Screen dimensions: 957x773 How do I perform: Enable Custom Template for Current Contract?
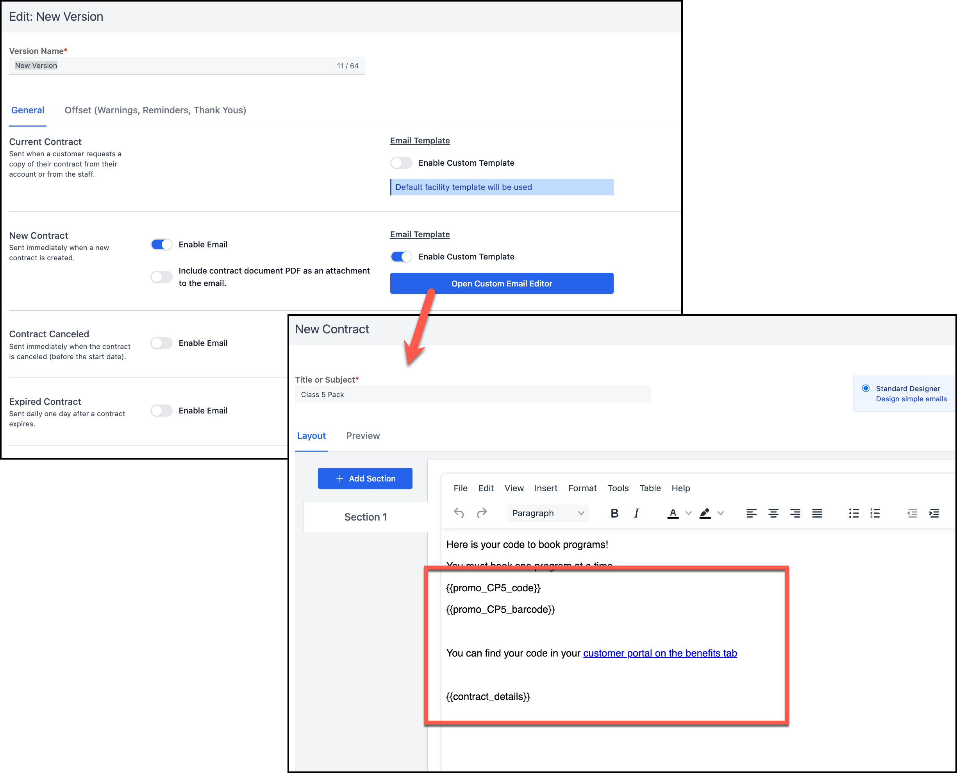click(401, 163)
